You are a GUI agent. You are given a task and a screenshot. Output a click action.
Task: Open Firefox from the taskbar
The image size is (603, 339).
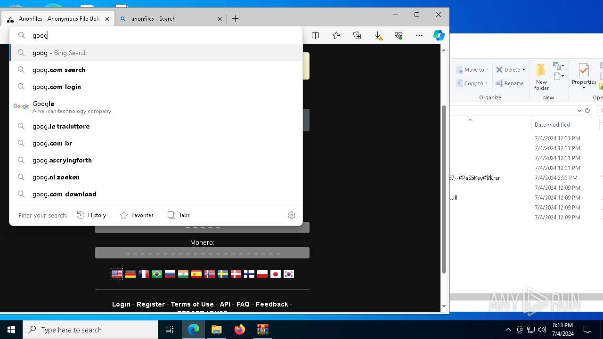[x=240, y=330]
